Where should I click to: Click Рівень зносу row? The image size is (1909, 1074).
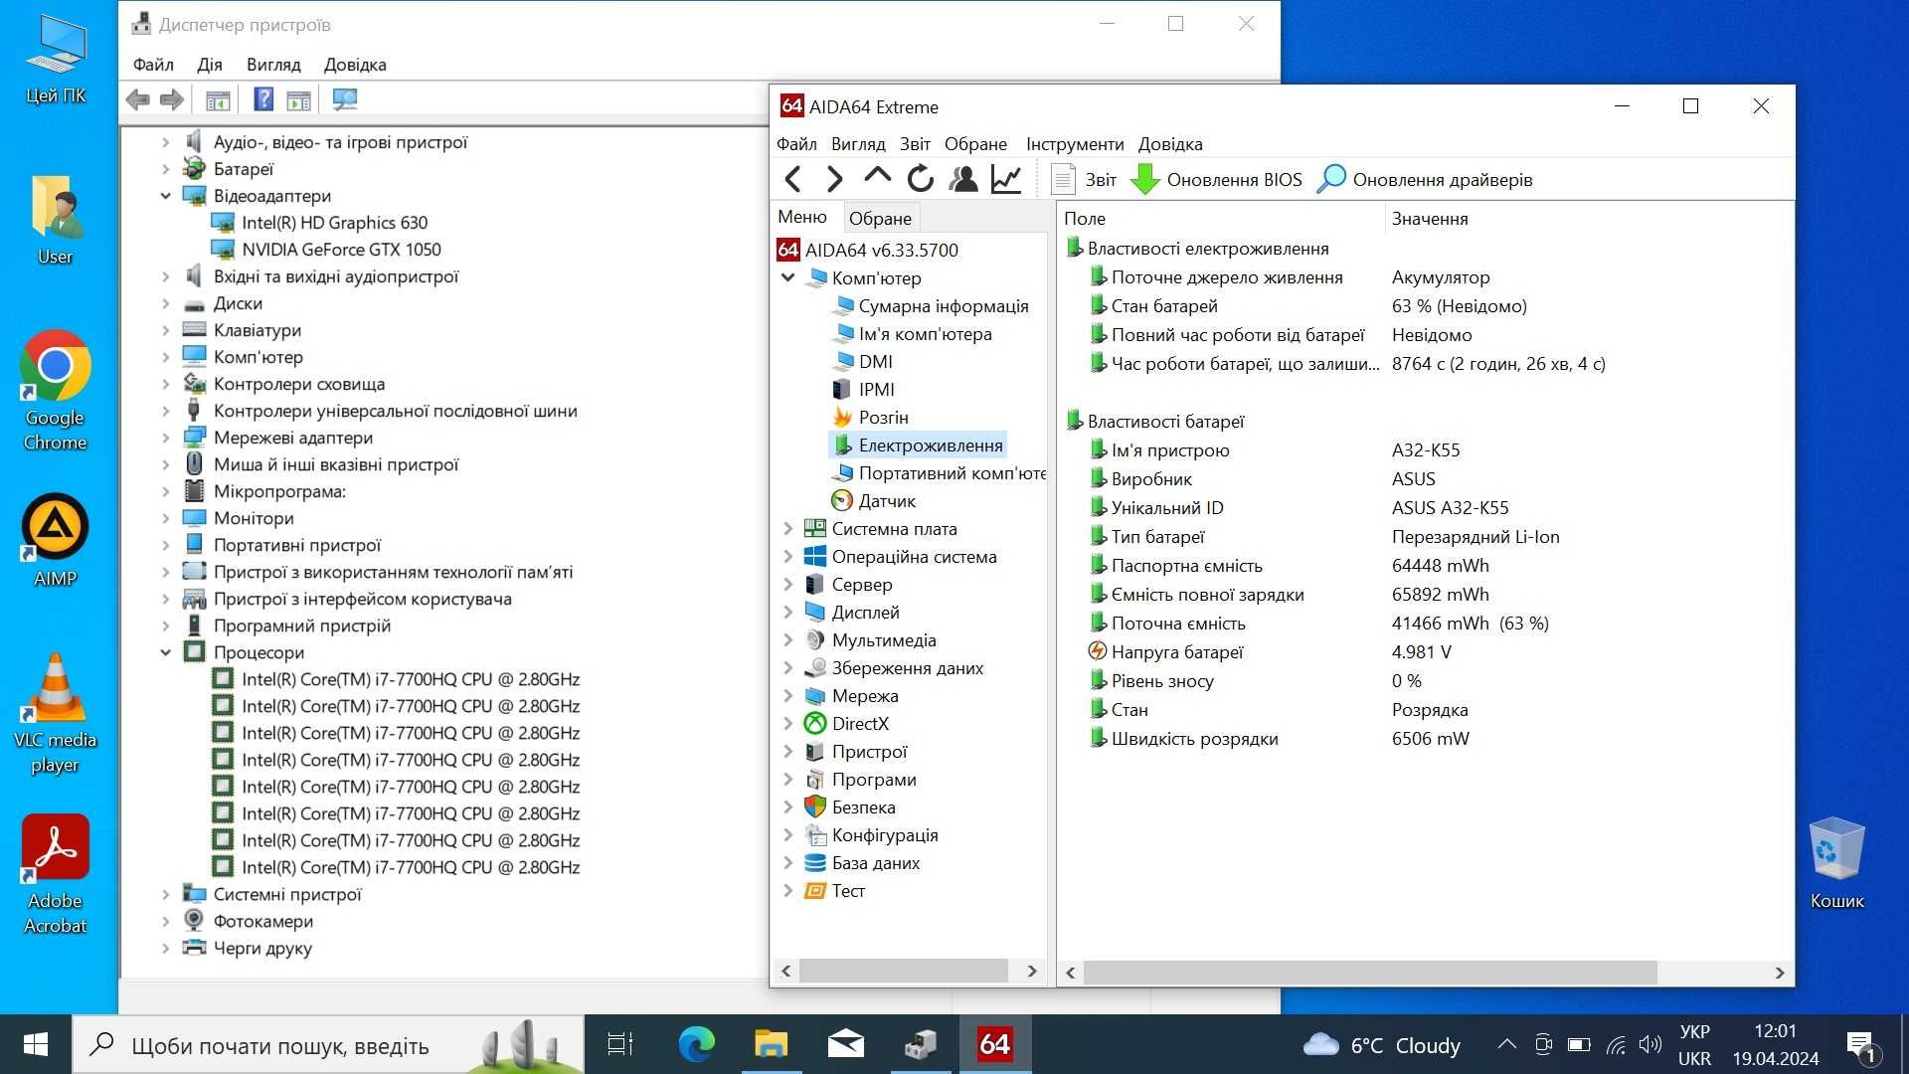tap(1424, 680)
